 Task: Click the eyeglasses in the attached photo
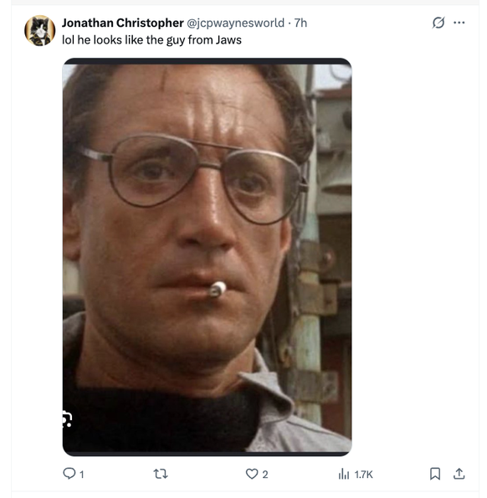pos(193,178)
